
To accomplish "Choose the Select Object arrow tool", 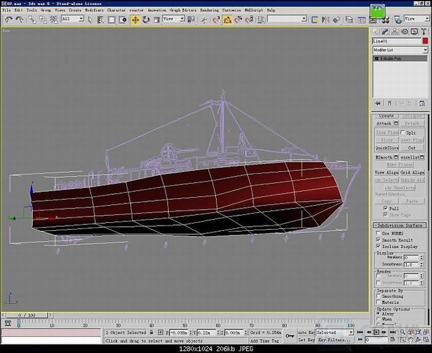I will pos(90,19).
